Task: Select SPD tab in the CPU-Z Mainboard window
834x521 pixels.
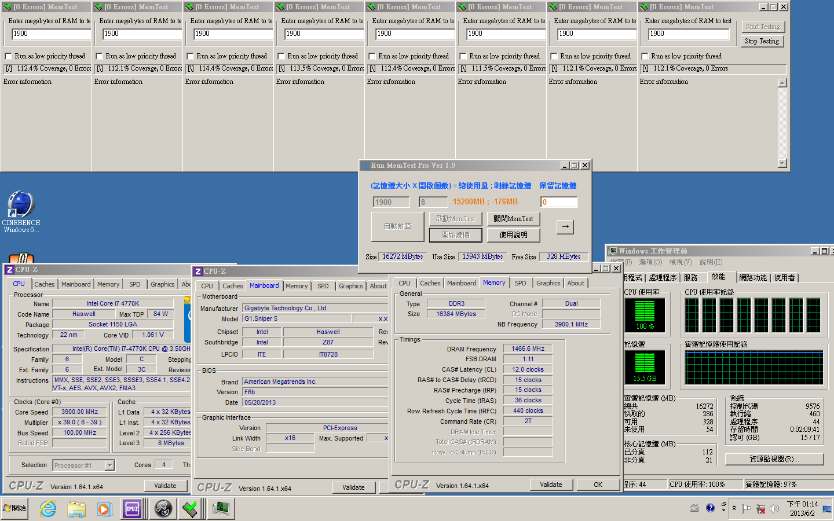Action: point(323,286)
